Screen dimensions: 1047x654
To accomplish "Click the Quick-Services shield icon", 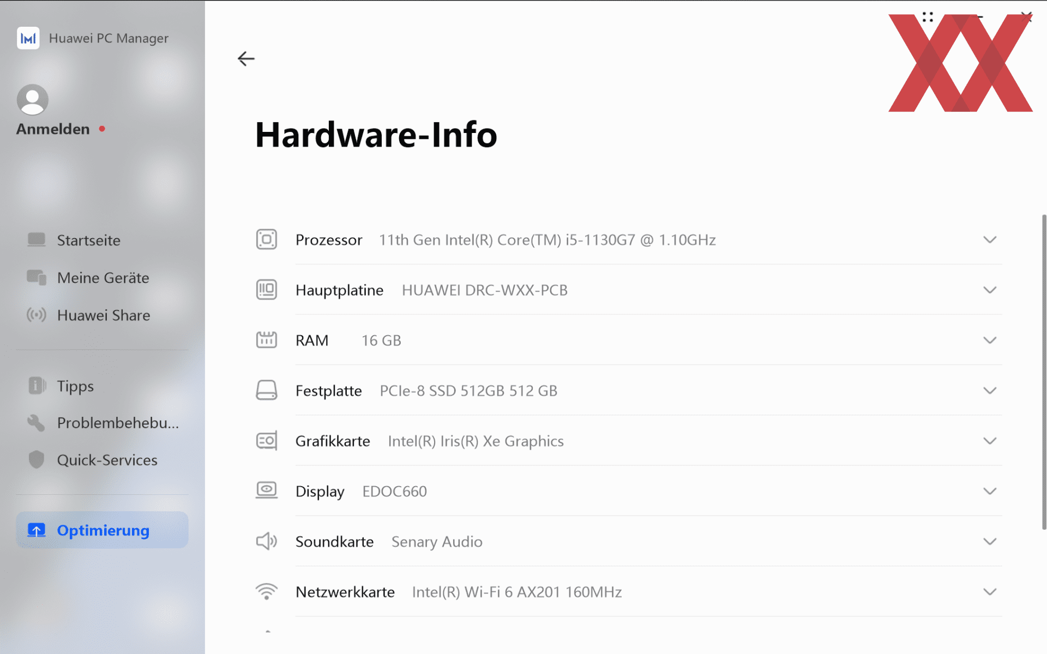I will tap(37, 460).
